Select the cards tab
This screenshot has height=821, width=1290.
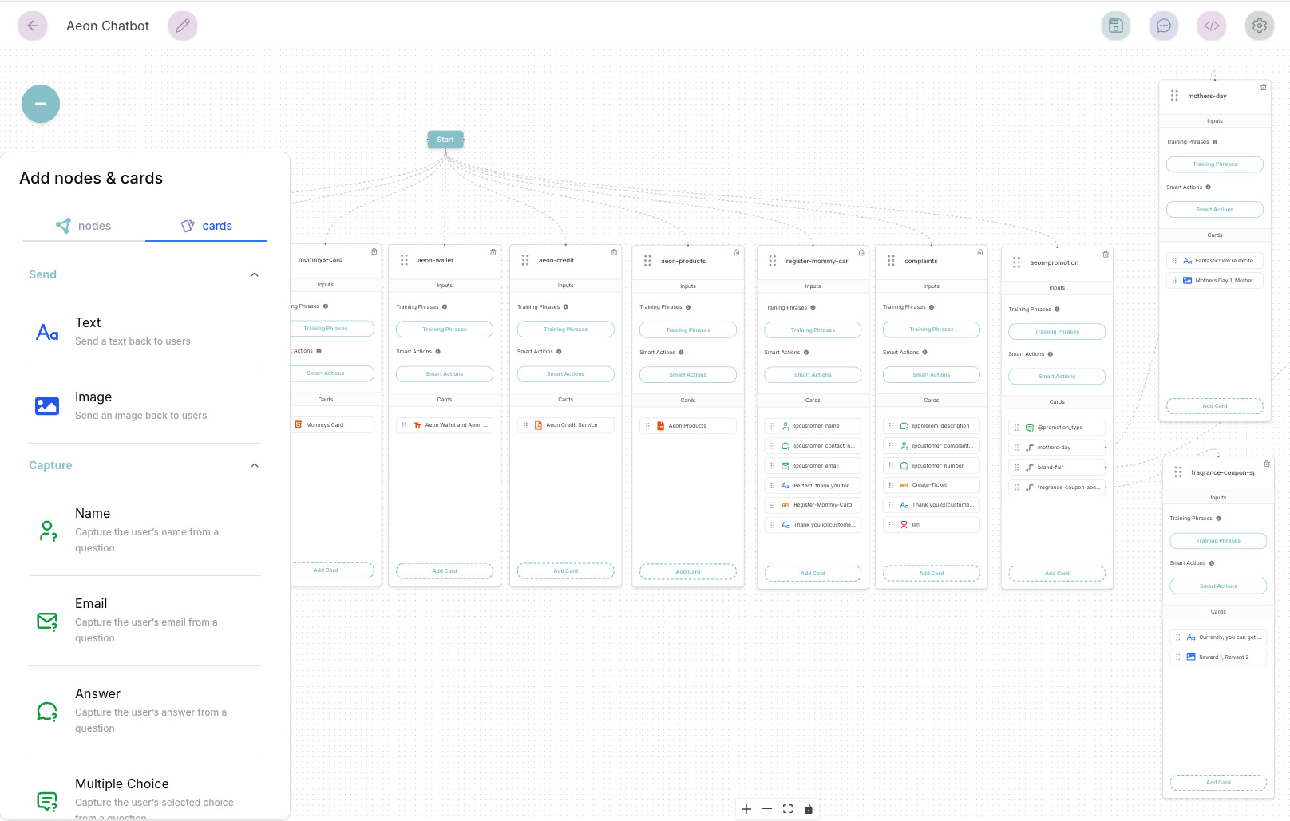(207, 226)
